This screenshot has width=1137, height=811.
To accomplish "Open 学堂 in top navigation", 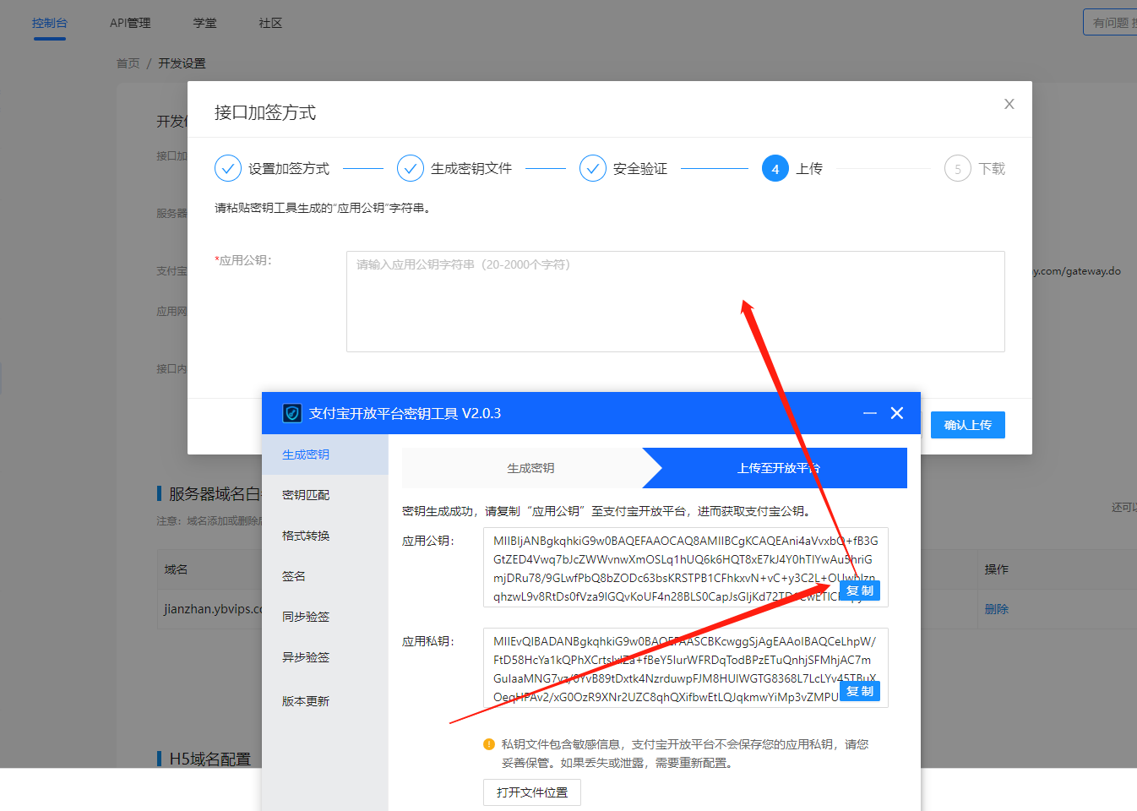I will [204, 23].
